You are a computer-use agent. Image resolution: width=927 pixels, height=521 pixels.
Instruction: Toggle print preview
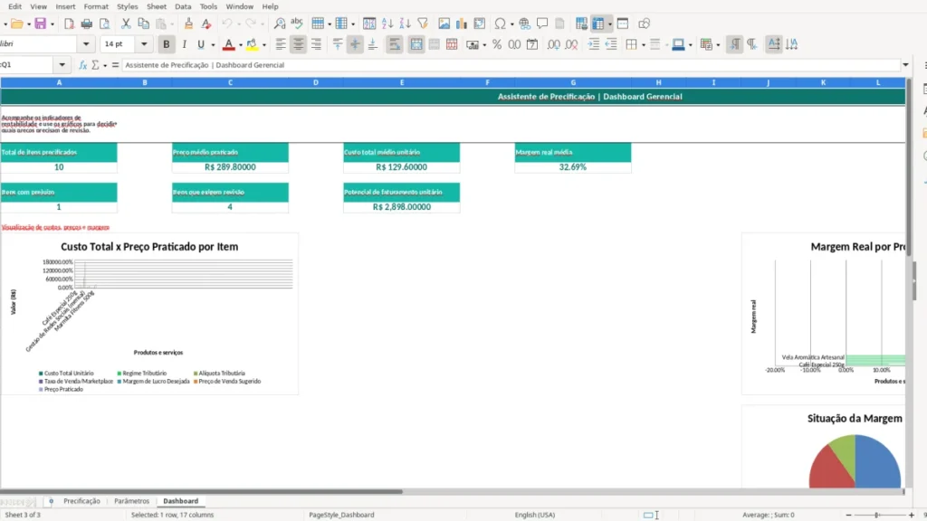click(x=105, y=24)
